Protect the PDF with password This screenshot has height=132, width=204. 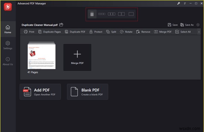point(96,32)
